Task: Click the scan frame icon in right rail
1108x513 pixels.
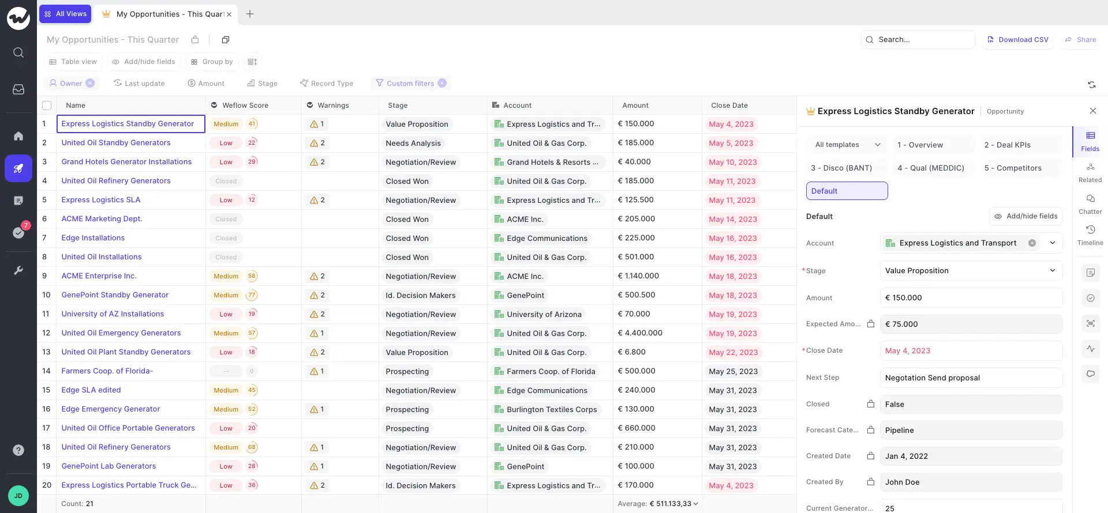Action: click(x=1090, y=323)
